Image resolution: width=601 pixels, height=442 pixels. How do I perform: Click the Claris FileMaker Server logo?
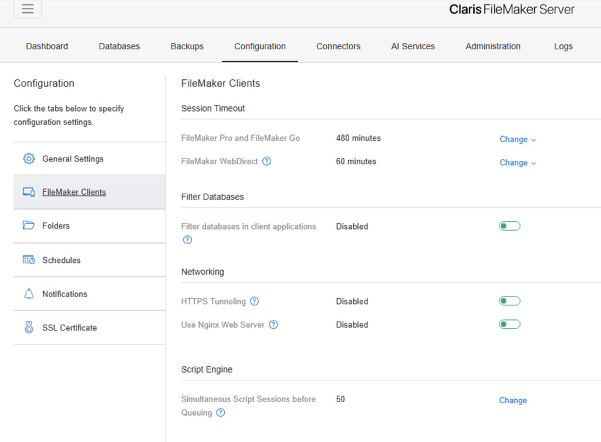(512, 9)
